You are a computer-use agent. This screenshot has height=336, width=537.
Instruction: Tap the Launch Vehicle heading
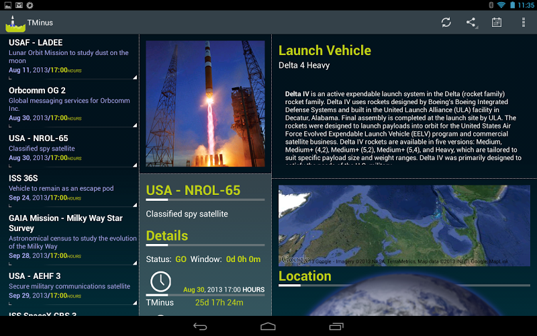pyautogui.click(x=325, y=50)
